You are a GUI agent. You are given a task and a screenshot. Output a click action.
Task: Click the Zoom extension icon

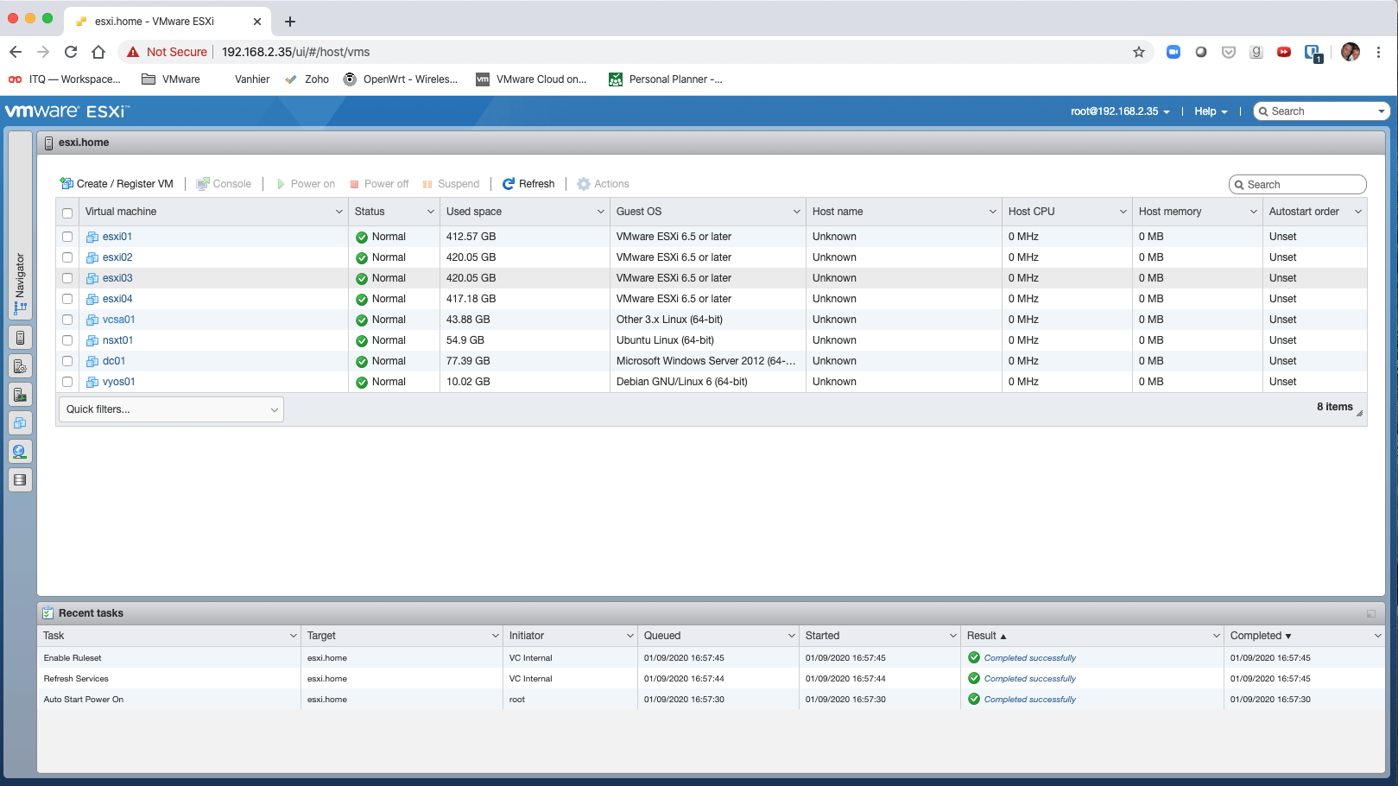(x=1173, y=52)
